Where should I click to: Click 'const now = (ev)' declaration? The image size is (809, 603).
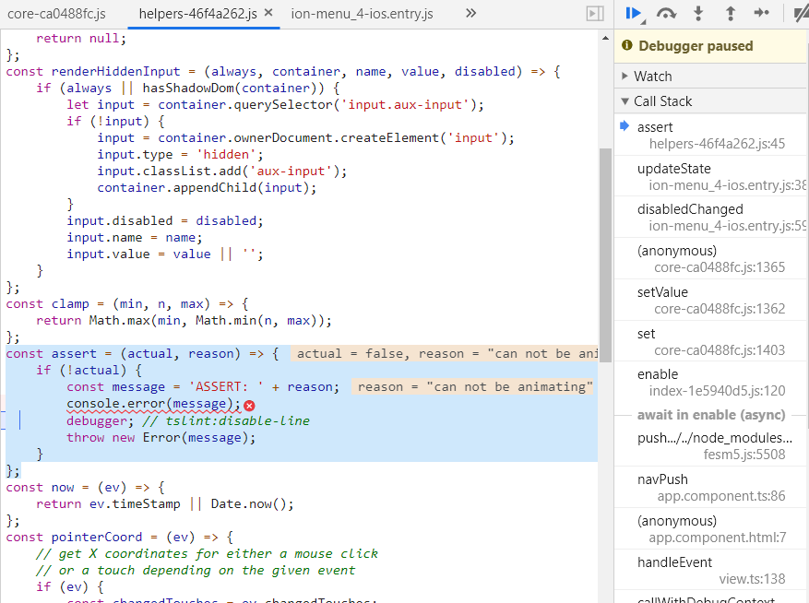tap(85, 488)
